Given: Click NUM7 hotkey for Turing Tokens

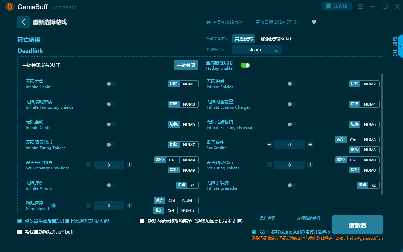Looking at the screenshot, I should point(189,145).
